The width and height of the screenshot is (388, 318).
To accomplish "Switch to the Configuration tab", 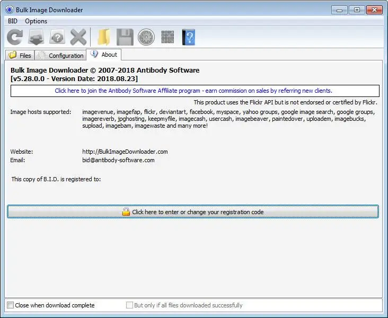I will pos(60,55).
